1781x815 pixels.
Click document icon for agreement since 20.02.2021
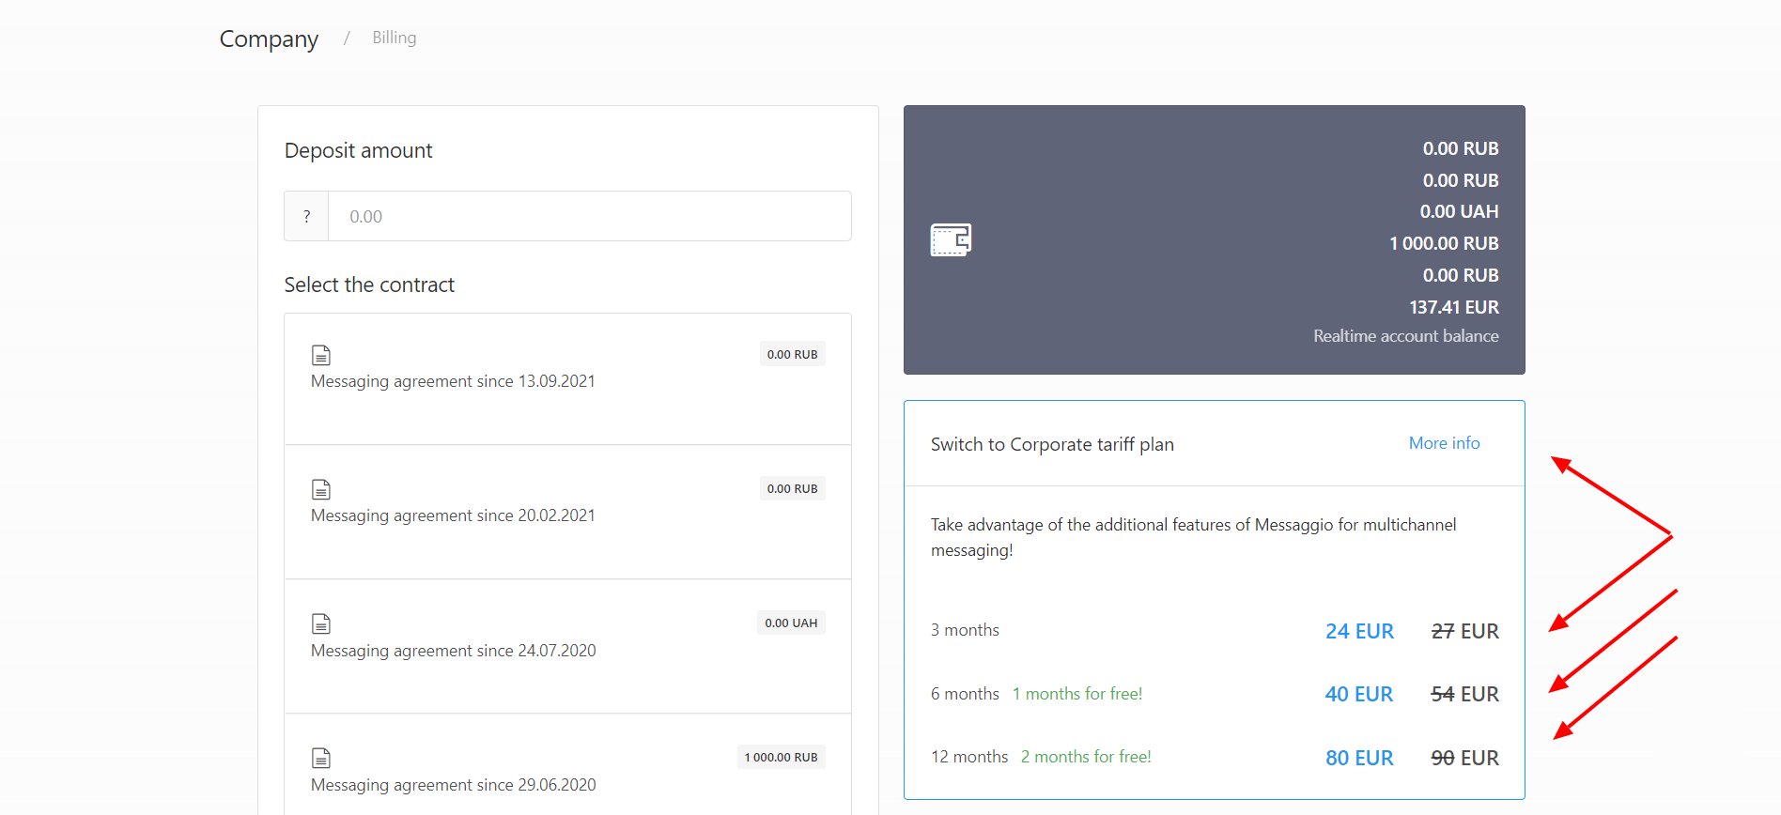[x=321, y=489]
